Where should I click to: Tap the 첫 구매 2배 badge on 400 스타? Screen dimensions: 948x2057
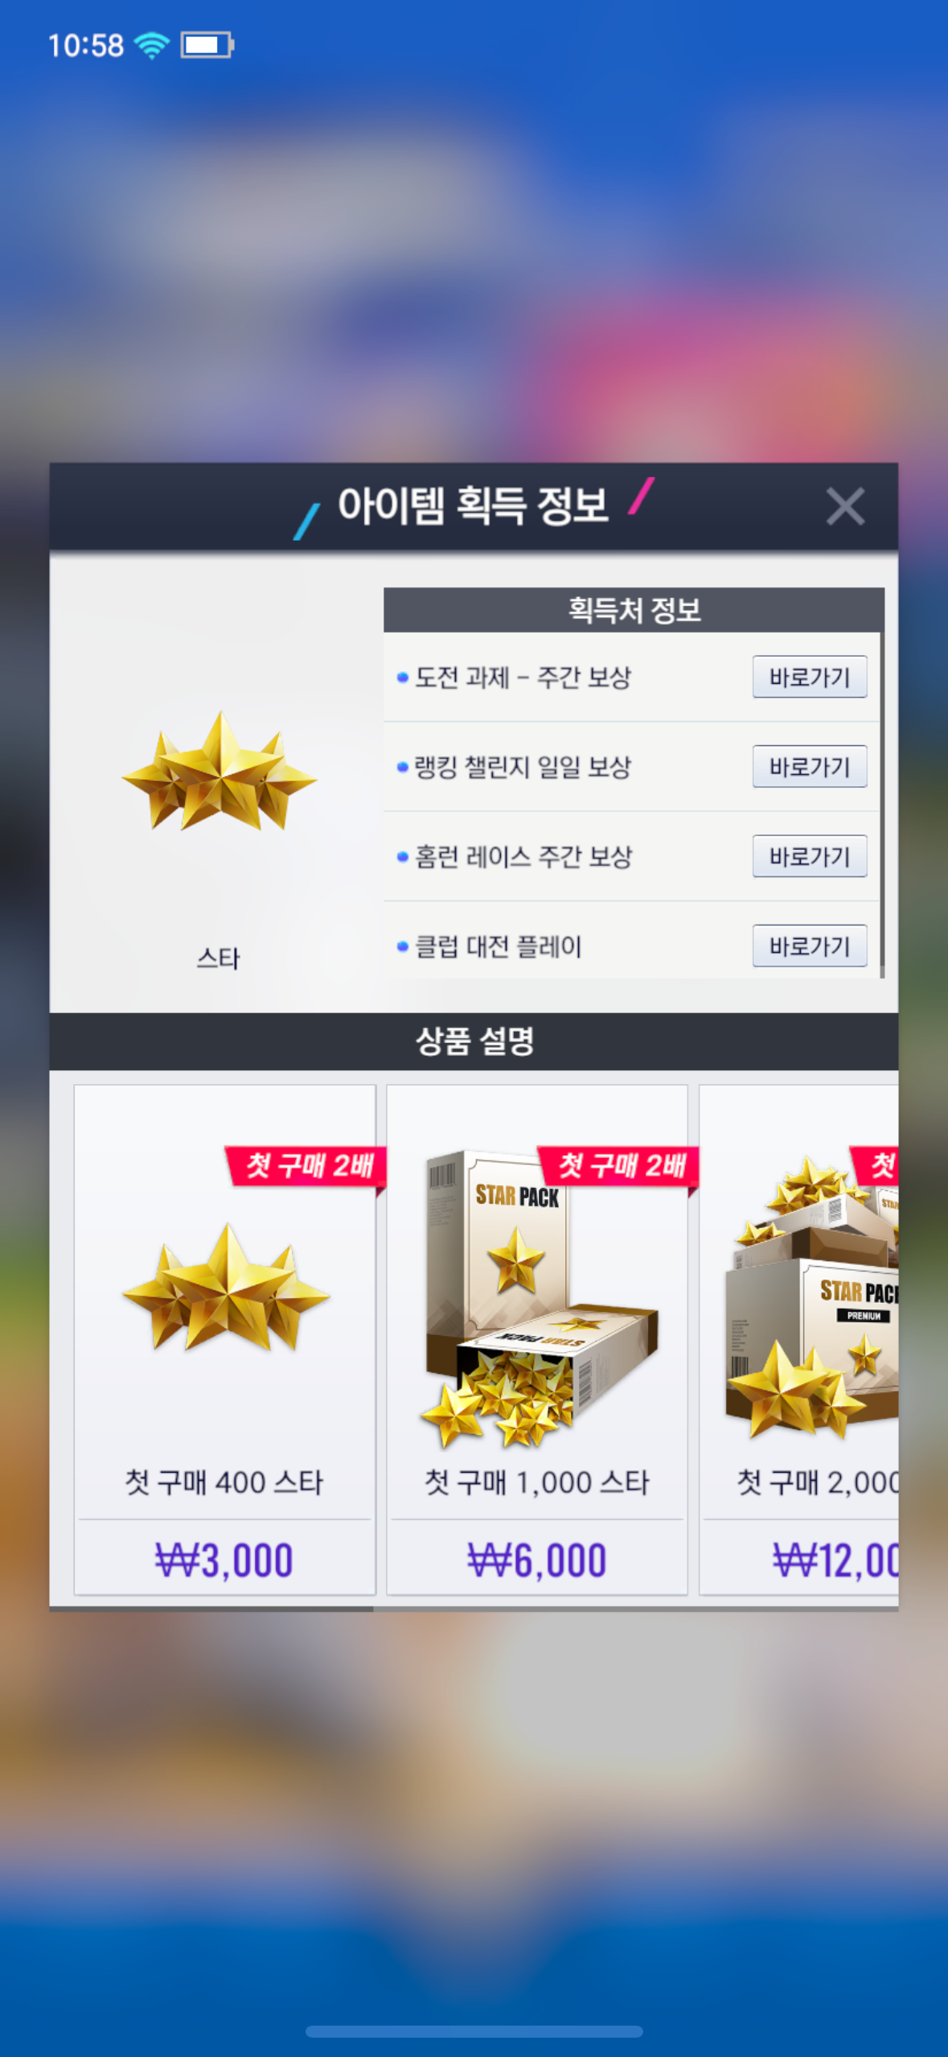tap(306, 1166)
